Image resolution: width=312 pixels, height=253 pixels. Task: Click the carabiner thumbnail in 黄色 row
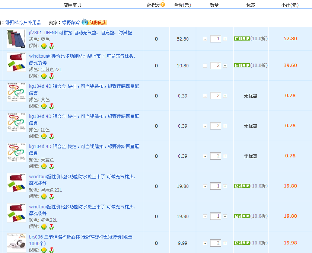(16, 92)
